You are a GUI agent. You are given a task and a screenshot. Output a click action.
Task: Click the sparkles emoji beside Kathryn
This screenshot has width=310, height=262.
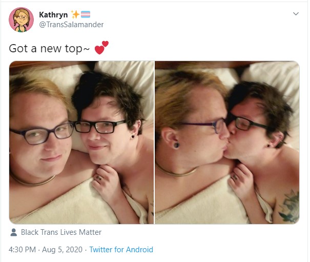click(x=75, y=14)
